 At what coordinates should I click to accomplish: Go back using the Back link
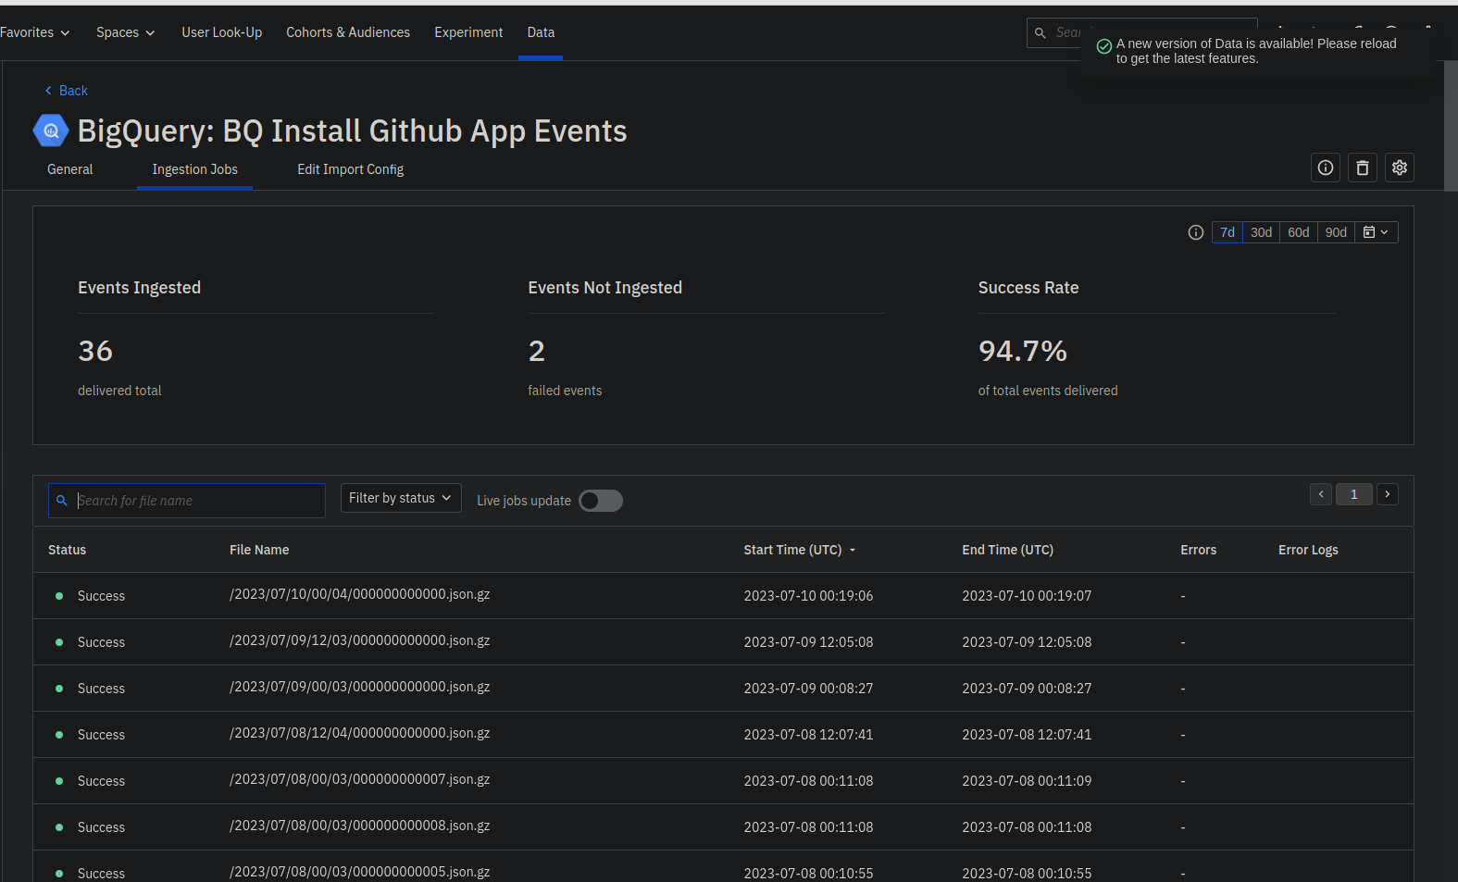point(67,91)
